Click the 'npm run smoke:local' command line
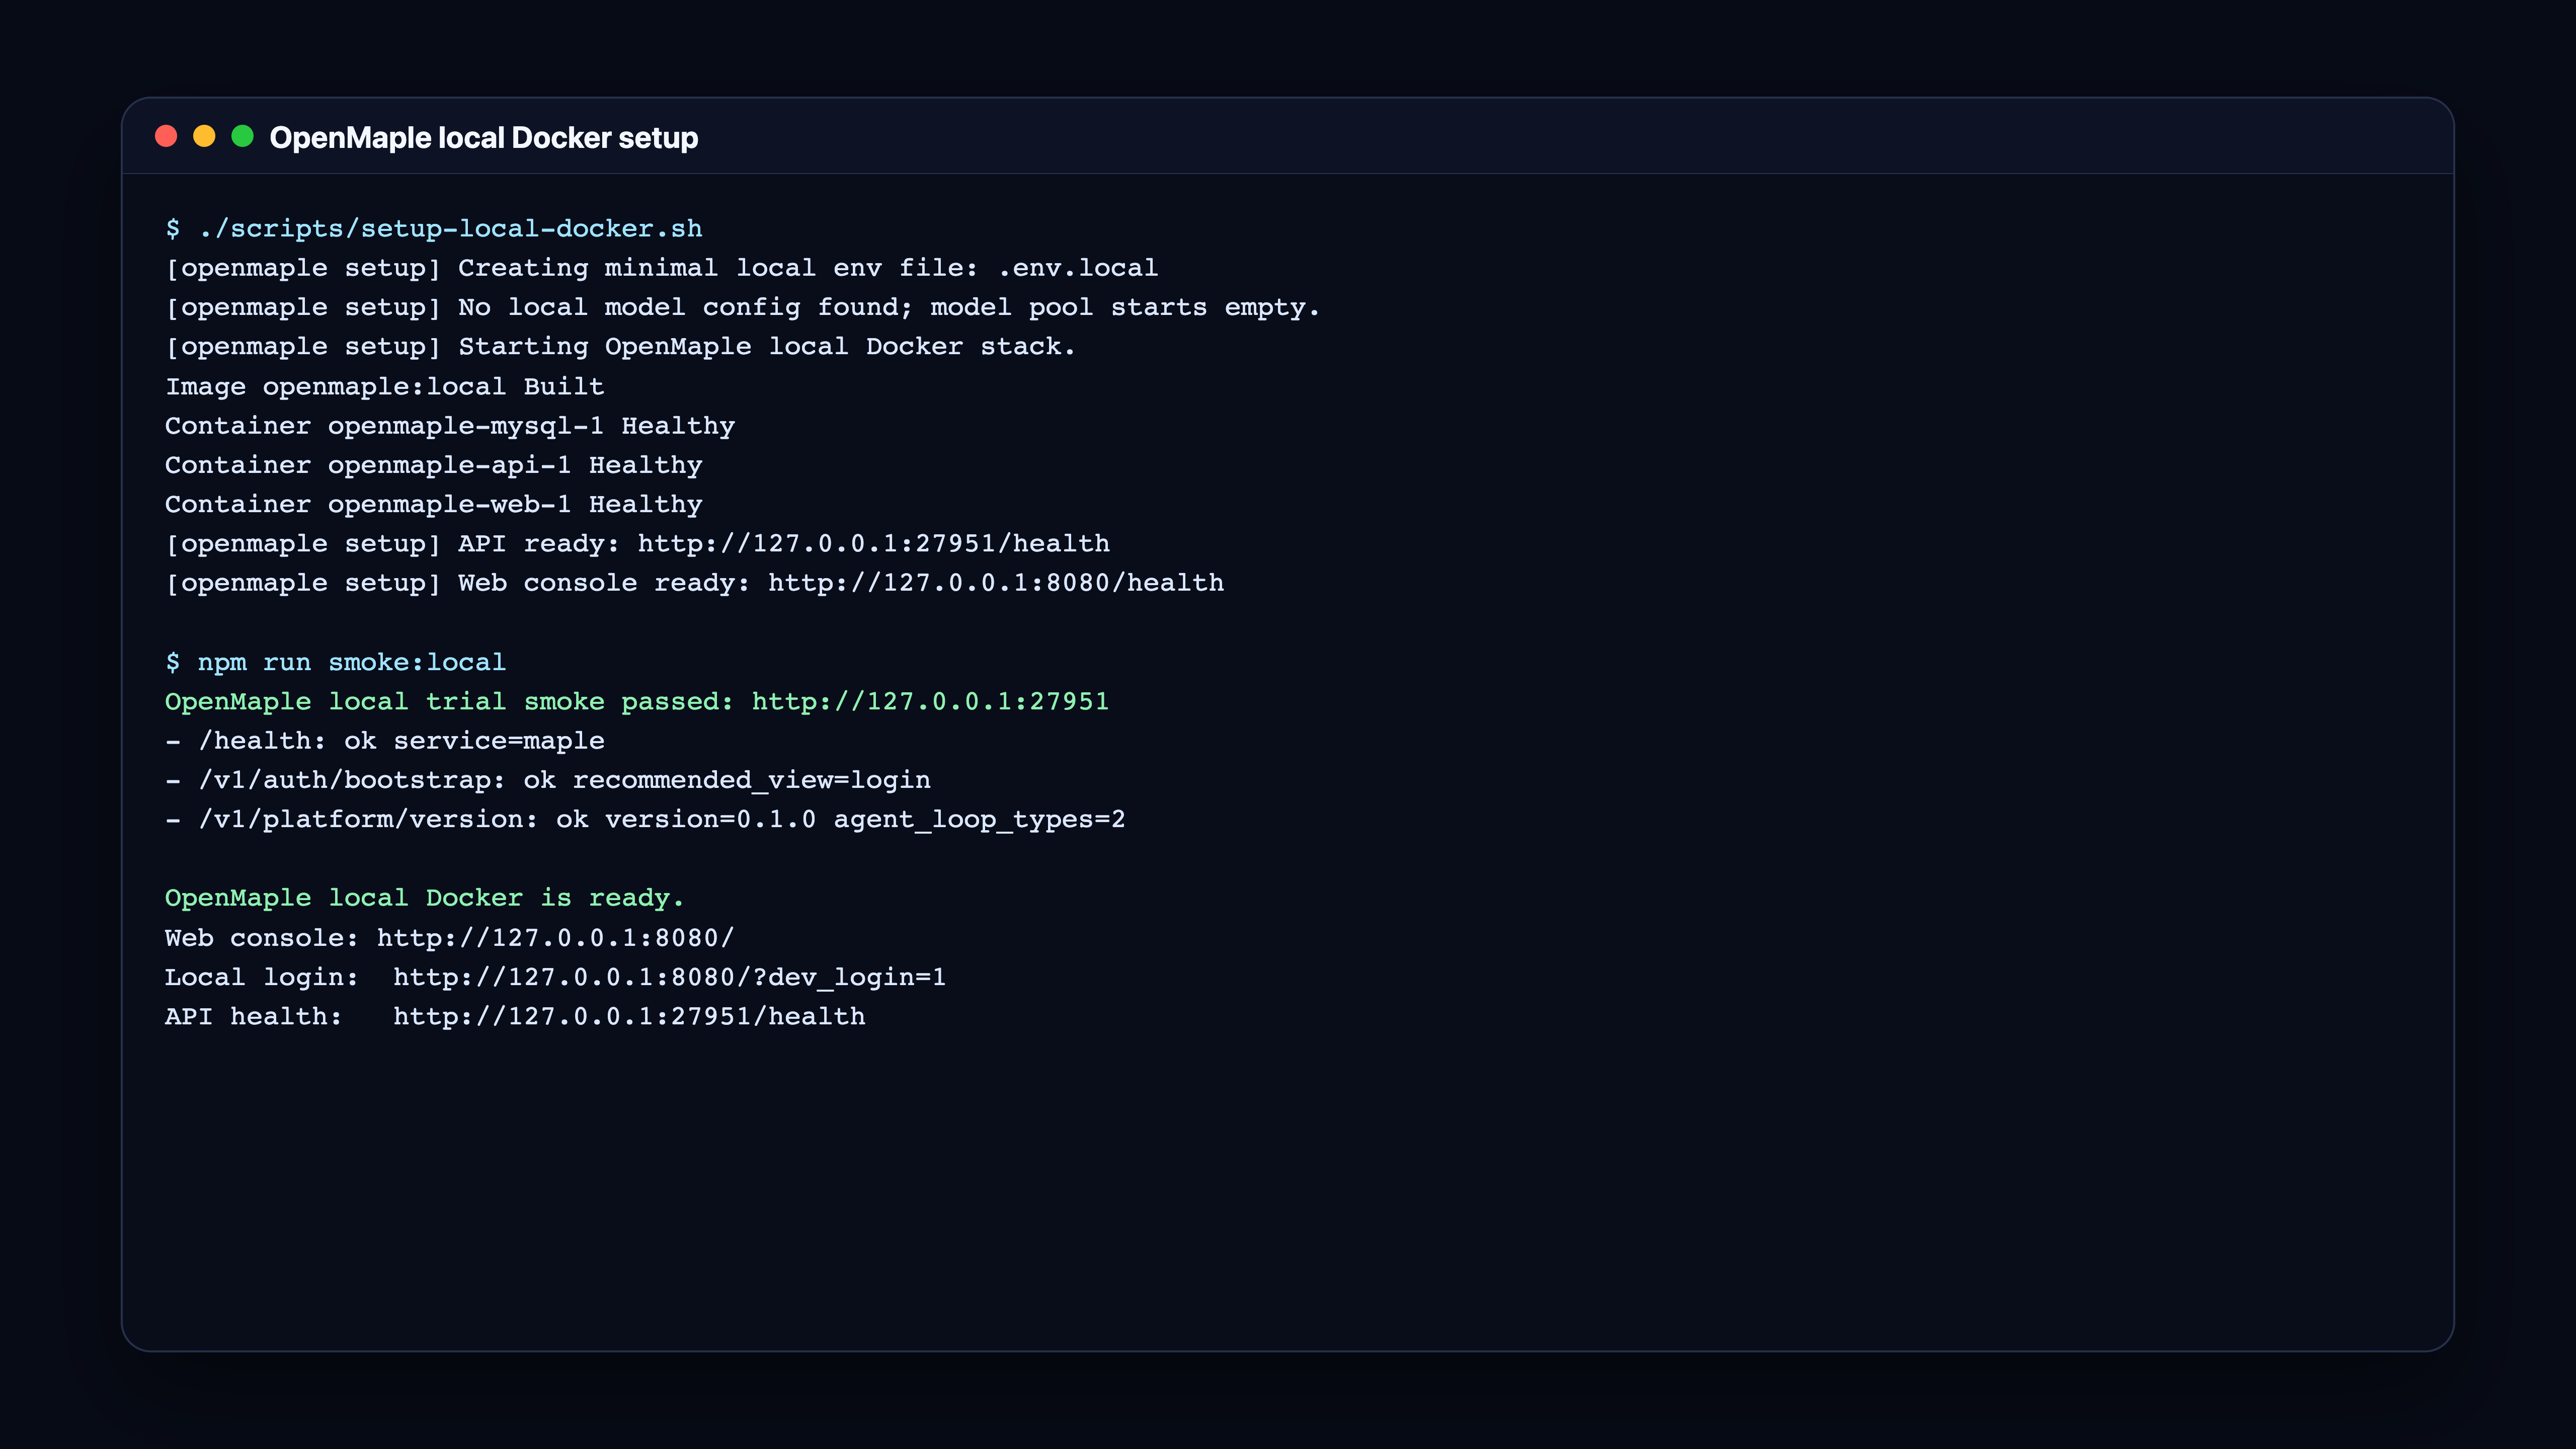2576x1449 pixels. pyautogui.click(x=336, y=662)
